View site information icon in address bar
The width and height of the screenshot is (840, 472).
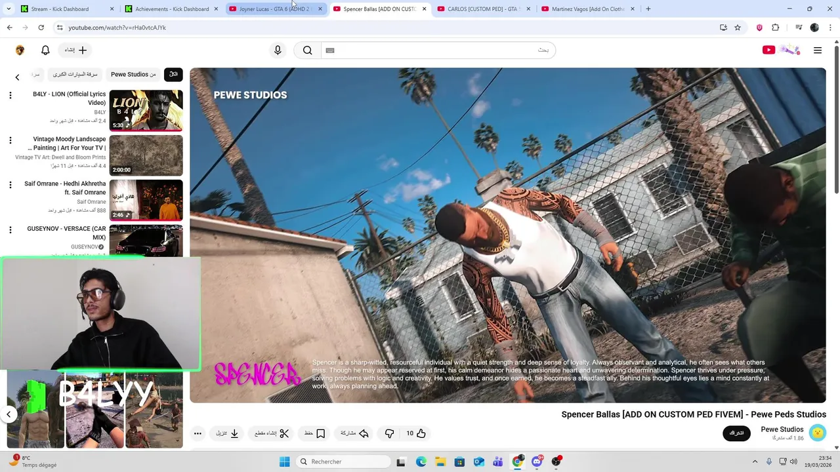59,28
